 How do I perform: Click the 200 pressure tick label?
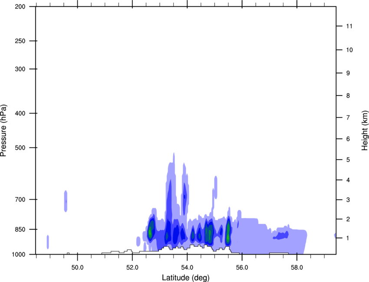tap(20, 7)
